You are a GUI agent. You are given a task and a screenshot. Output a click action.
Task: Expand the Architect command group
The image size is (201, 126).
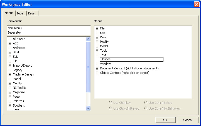pos(10,48)
